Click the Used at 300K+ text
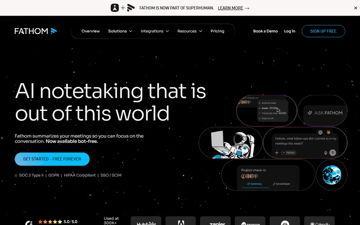The height and width of the screenshot is (225, 360). pos(111,221)
